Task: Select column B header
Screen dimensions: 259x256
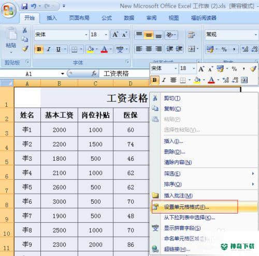Action: tap(59, 83)
